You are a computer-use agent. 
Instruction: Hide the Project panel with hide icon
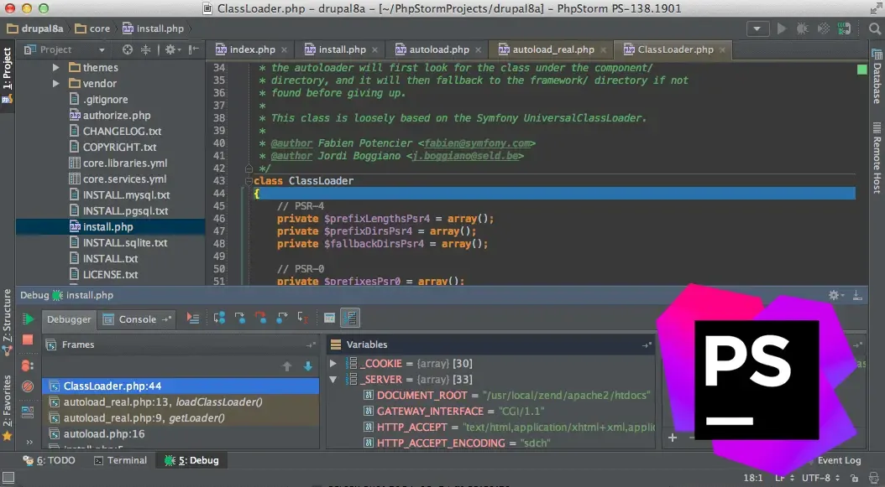coord(194,49)
